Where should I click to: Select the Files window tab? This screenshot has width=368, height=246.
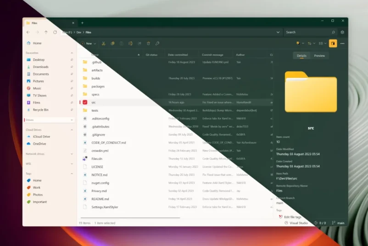50,23
